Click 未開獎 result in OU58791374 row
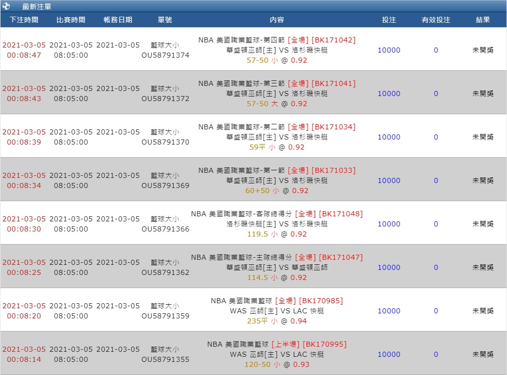Image resolution: width=507 pixels, height=375 pixels. pos(483,50)
